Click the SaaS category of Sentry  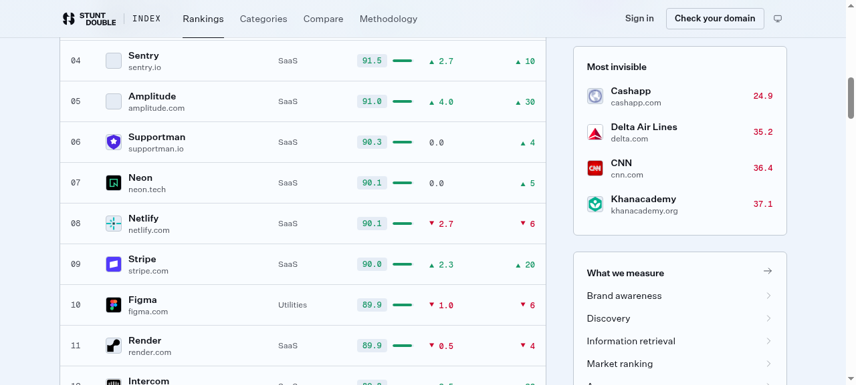[288, 61]
